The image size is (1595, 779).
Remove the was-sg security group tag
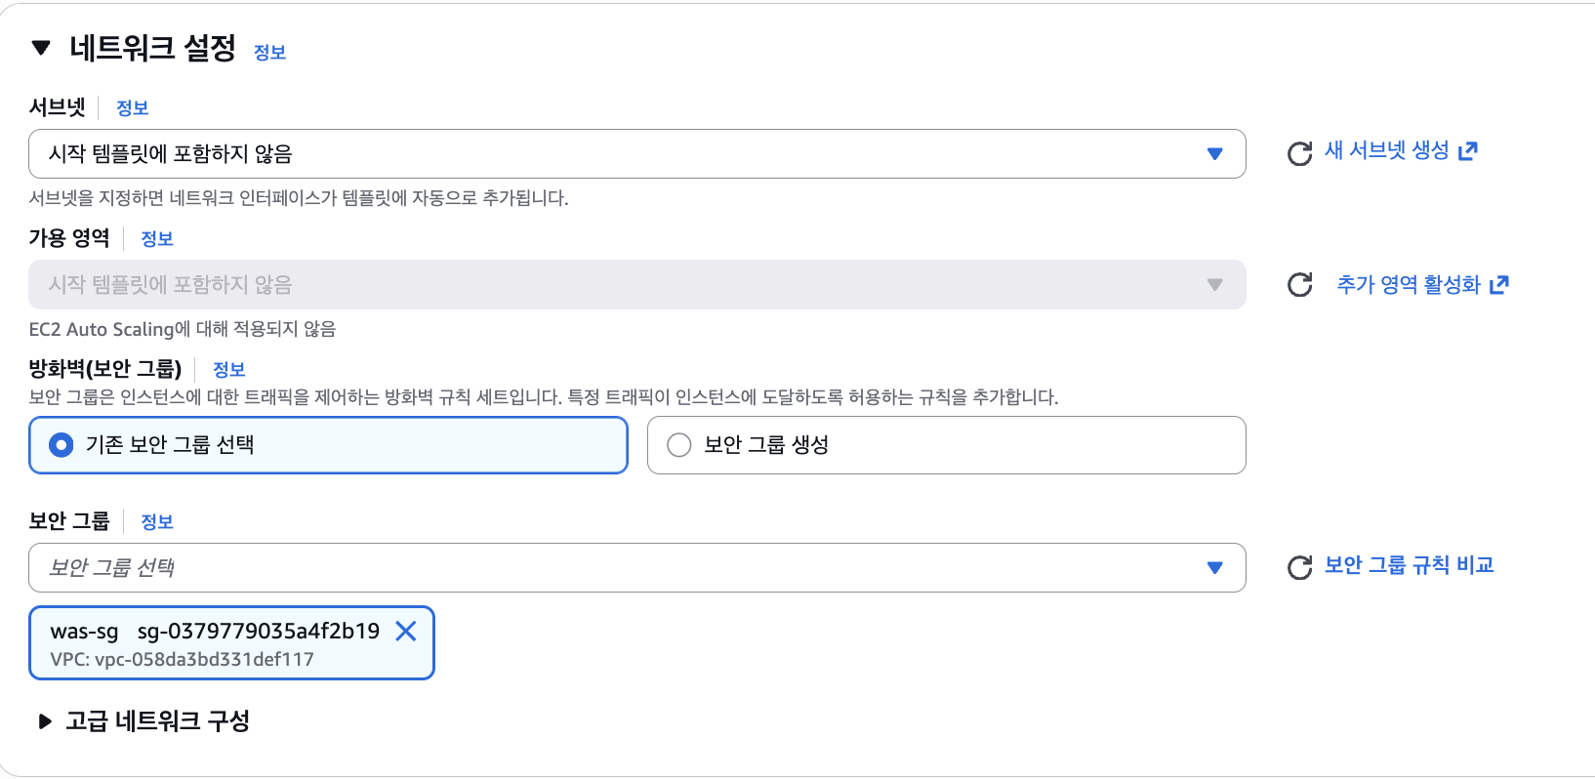tap(406, 631)
